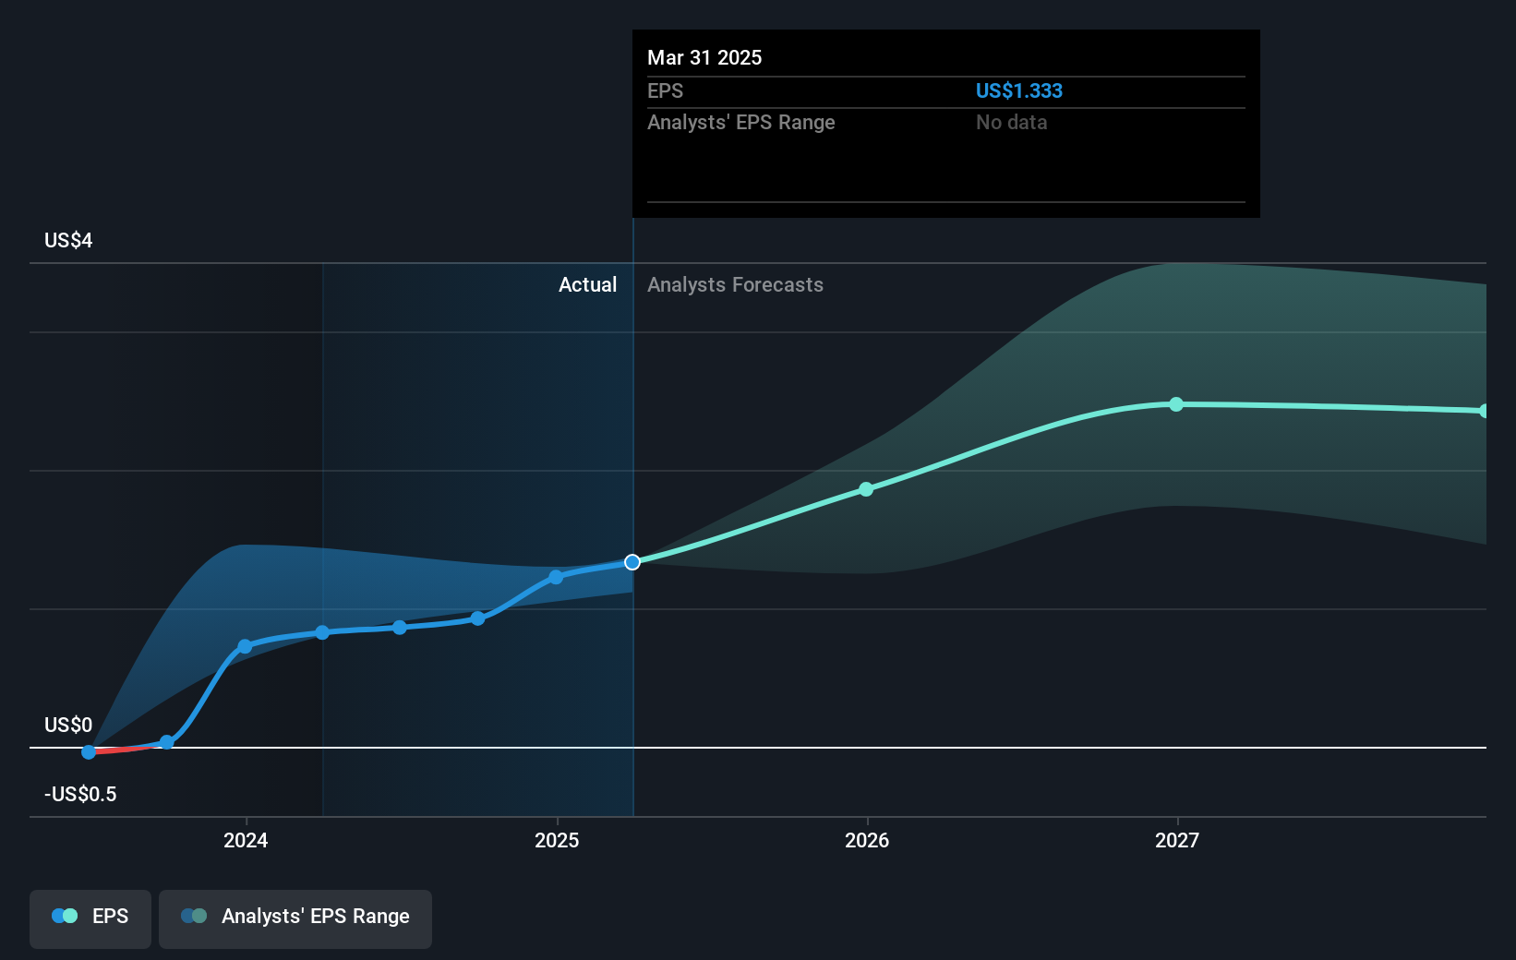Click the US$4 y-axis label
Viewport: 1516px width, 960px height.
(68, 241)
